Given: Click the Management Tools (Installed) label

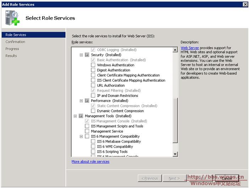Looking at the screenshot, I should [108, 116].
